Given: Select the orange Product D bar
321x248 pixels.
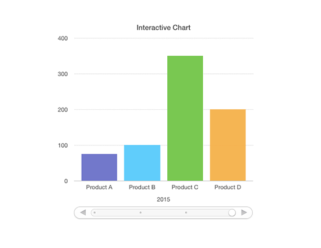Looking at the screenshot, I should tap(228, 145).
